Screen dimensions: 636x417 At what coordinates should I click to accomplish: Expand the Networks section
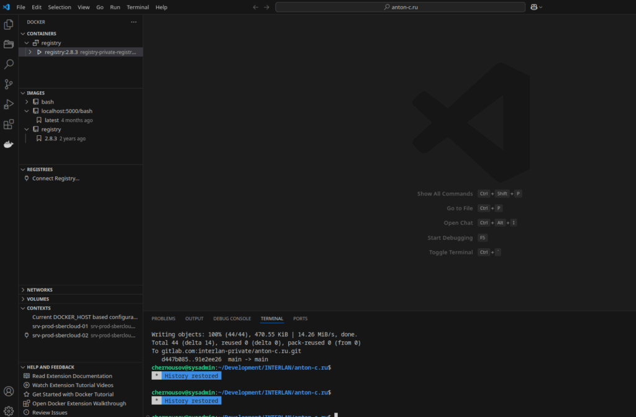(x=40, y=290)
